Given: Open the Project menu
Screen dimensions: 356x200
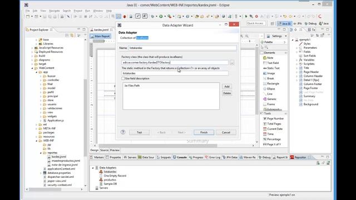Looking at the screenshot, I should pos(78,11).
